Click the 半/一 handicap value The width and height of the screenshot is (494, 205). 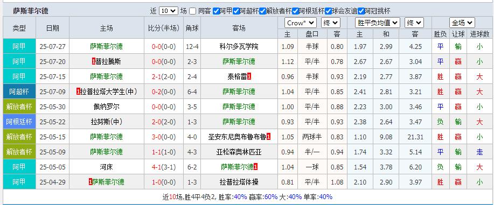pyautogui.click(x=312, y=152)
